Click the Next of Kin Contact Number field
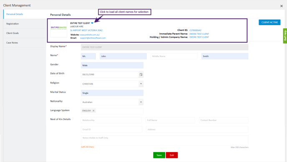Screen dimensions: 287x162 tap(224, 120)
